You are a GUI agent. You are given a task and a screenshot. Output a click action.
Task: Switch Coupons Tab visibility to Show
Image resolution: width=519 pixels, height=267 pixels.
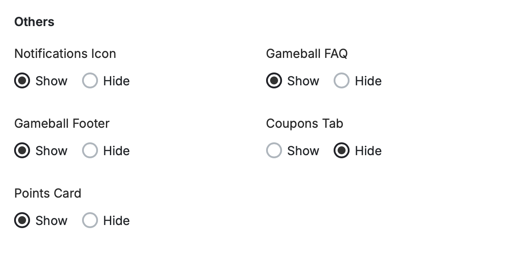(x=274, y=150)
